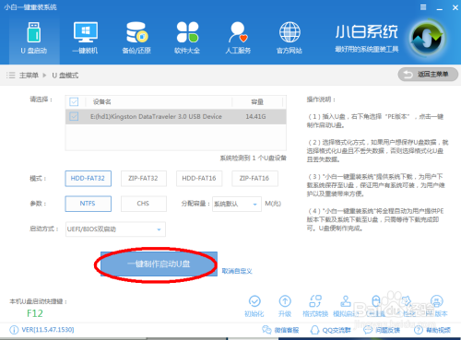Open 帮助视频 help videos

pyautogui.click(x=432, y=330)
